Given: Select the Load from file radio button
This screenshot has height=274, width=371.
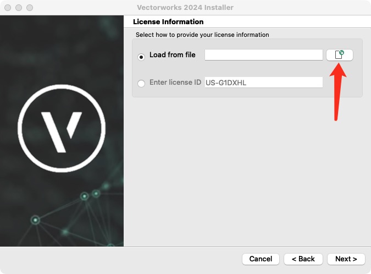Looking at the screenshot, I should point(141,57).
